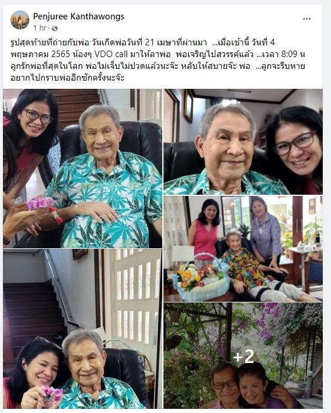Open the large photo with purple flower garland
This screenshot has height=413, width=331.
click(83, 169)
